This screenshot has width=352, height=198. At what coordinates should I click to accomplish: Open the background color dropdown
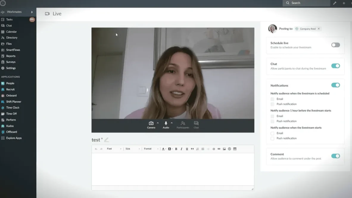pyautogui.click(x=170, y=149)
